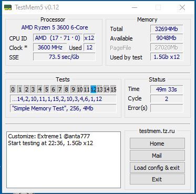Select test box number 7

[60, 89]
